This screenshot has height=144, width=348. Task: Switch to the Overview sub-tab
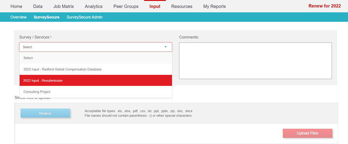pyautogui.click(x=19, y=17)
